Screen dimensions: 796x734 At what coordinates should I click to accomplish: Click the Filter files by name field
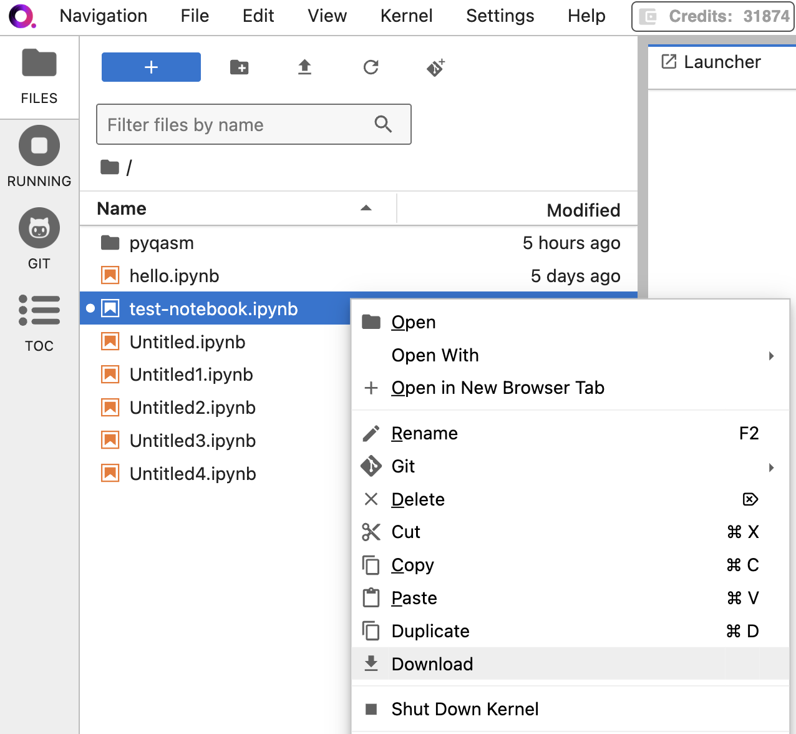(237, 125)
